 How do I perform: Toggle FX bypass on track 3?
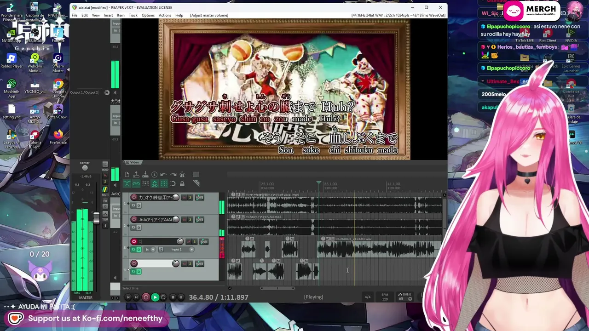coord(139,250)
